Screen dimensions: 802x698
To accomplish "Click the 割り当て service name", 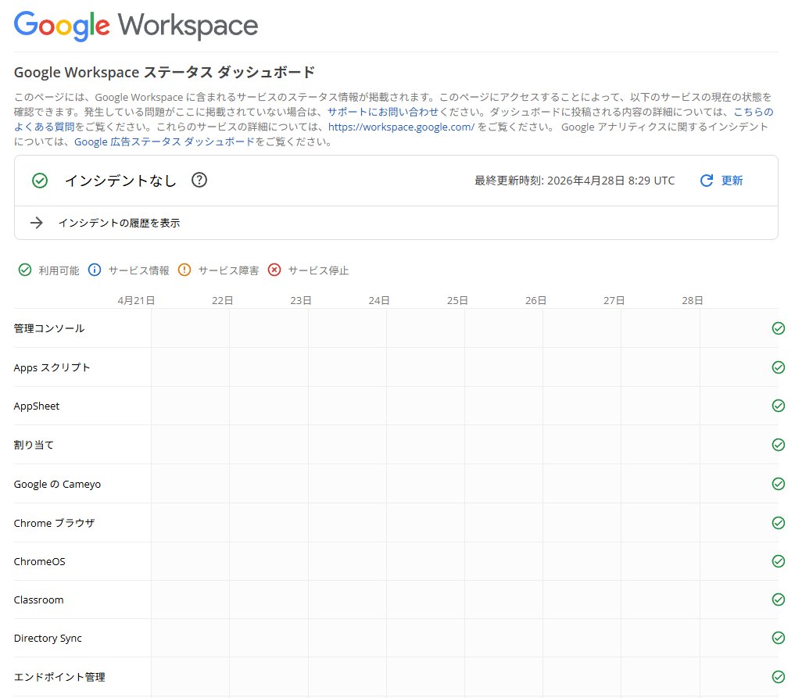I will click(x=34, y=445).
